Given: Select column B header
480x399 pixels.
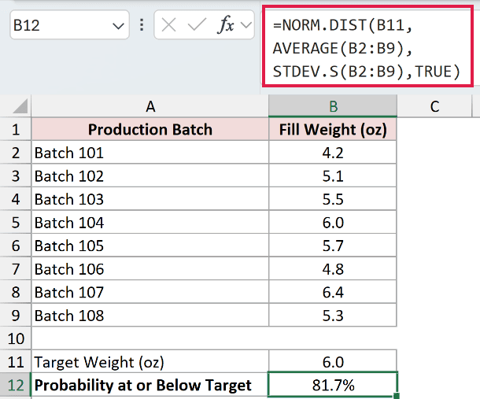Looking at the screenshot, I should pyautogui.click(x=333, y=106).
